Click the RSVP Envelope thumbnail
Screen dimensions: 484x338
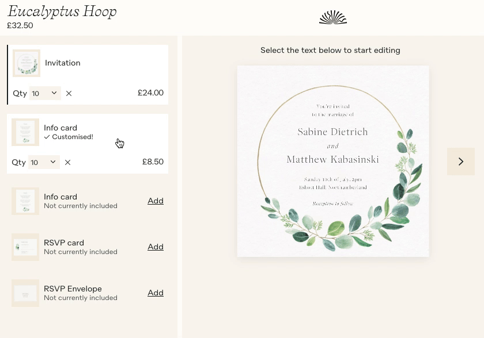[x=25, y=293]
